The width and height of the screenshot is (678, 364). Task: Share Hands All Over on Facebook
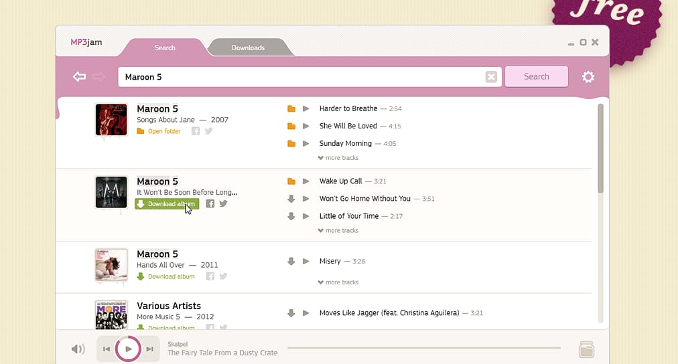pyautogui.click(x=210, y=276)
